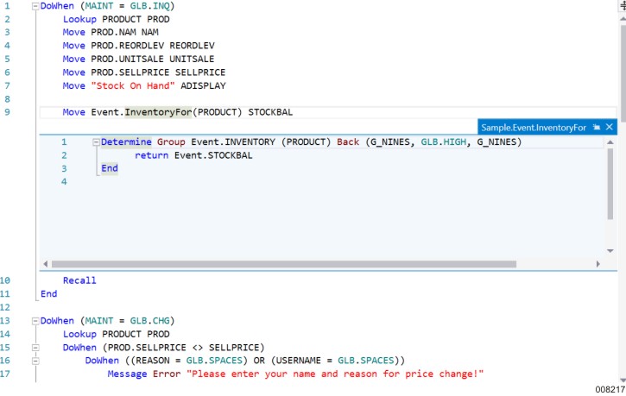626x396 pixels.
Task: Click USERNAME in the line 16 condition
Action: (x=298, y=361)
